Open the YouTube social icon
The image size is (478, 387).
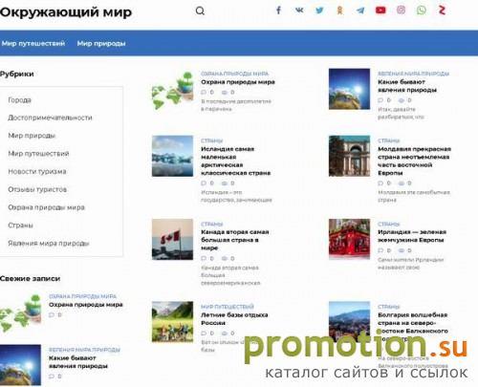(380, 11)
